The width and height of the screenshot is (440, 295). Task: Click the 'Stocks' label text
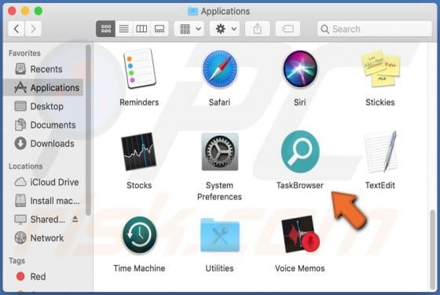pos(139,185)
